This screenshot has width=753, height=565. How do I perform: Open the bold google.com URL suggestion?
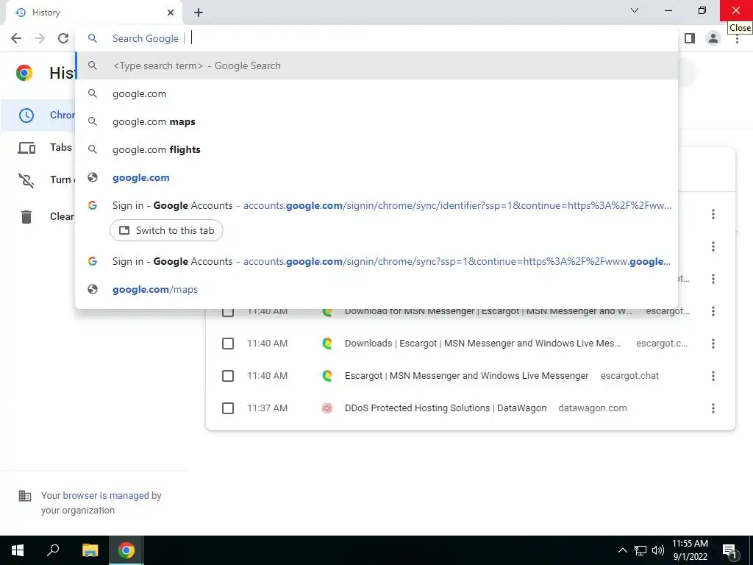376,177
